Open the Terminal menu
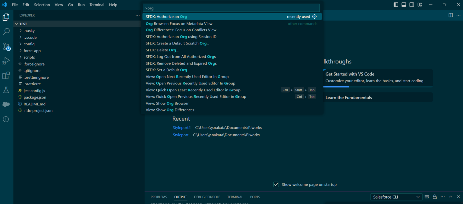This screenshot has height=204, width=463. (x=97, y=5)
